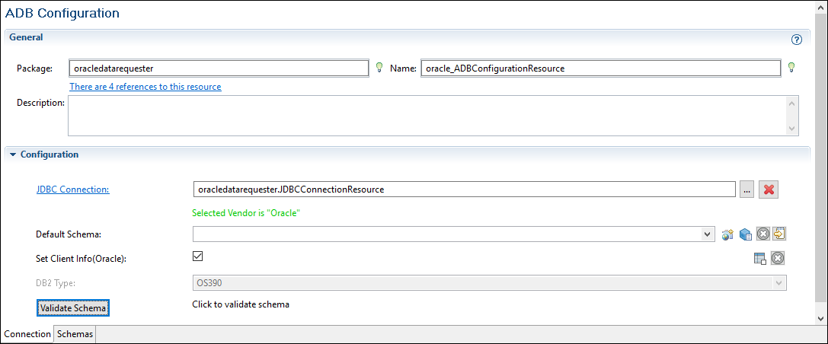This screenshot has width=828, height=344.
Task: Select the Connection tab
Action: [27, 334]
